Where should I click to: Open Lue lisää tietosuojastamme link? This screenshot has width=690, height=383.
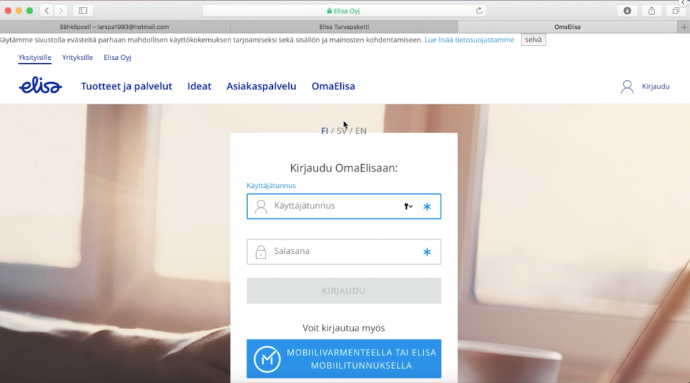(x=469, y=40)
